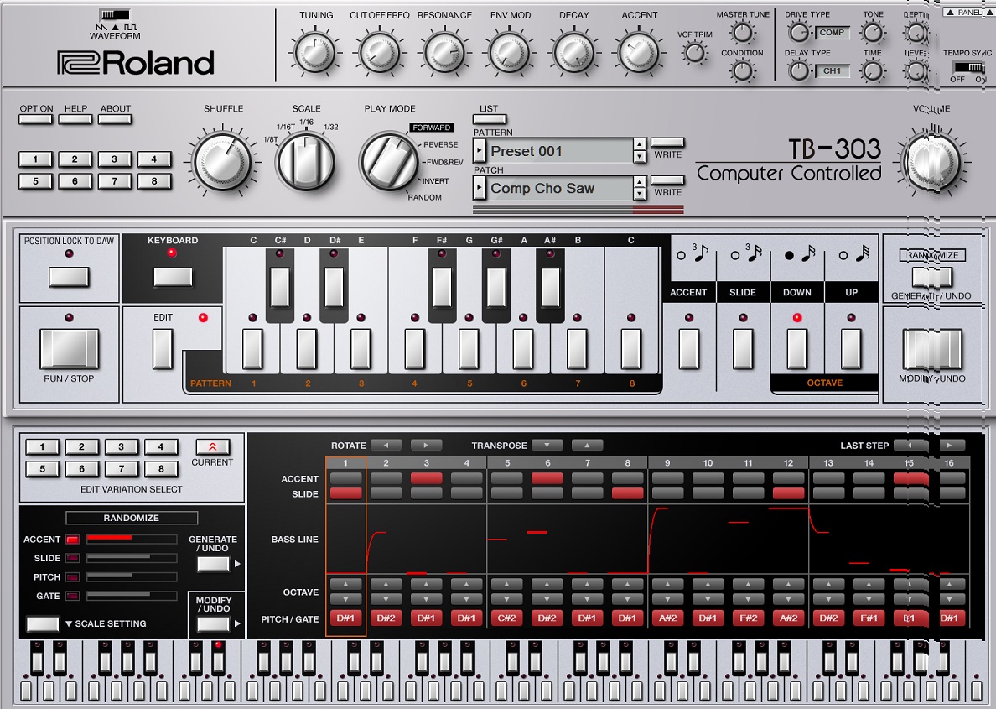Toggle POSITION LOCK TO DAW button
996x709 pixels.
(69, 277)
